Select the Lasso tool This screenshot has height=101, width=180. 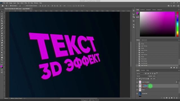(2, 16)
